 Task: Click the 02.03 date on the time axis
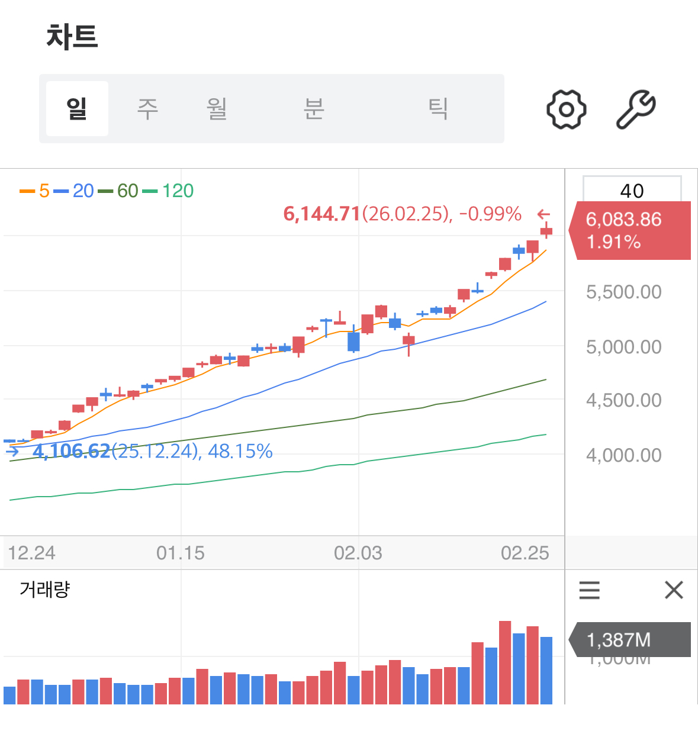tap(358, 553)
